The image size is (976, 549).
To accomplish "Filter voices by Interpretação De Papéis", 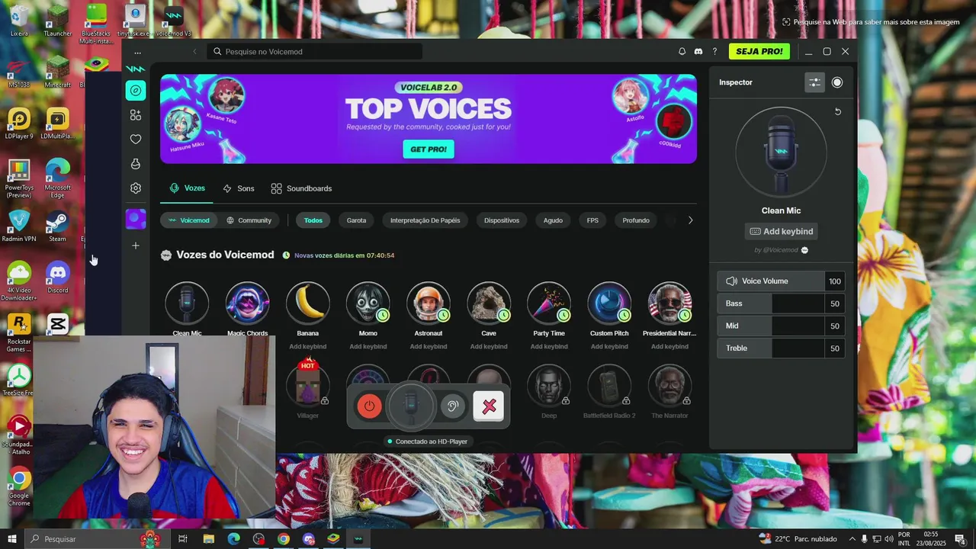I will point(425,220).
